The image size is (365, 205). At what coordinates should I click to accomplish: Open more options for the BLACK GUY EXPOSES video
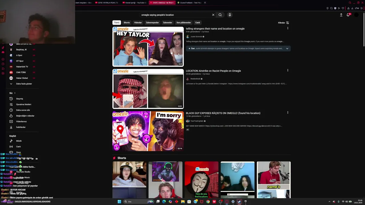[x=288, y=112]
